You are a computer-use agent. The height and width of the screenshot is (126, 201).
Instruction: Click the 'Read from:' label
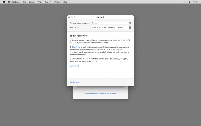click(x=74, y=28)
